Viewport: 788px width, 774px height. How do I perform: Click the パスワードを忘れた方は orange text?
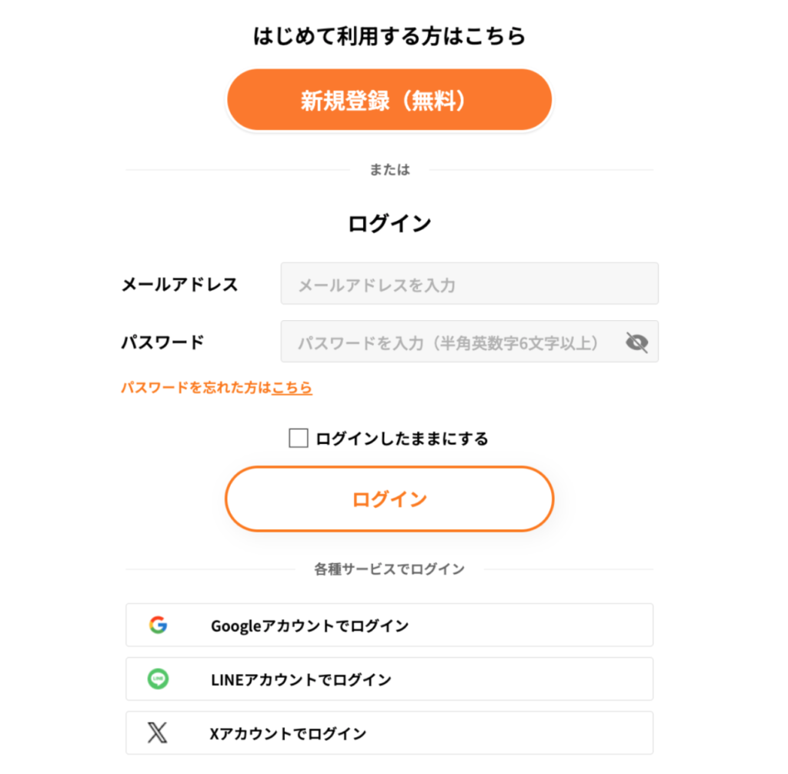(195, 388)
